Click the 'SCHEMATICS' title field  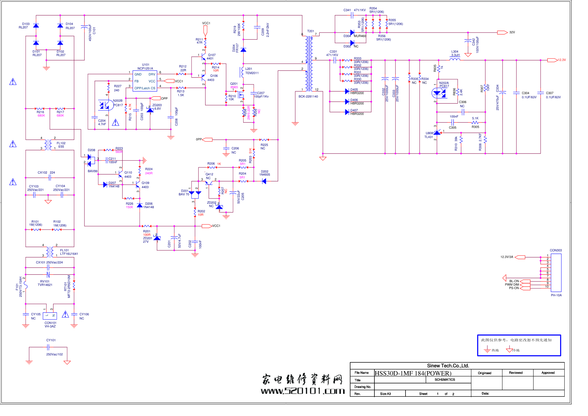445,380
